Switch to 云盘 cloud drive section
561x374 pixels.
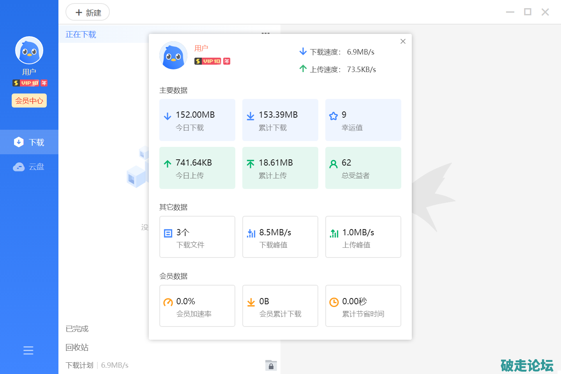(x=29, y=167)
